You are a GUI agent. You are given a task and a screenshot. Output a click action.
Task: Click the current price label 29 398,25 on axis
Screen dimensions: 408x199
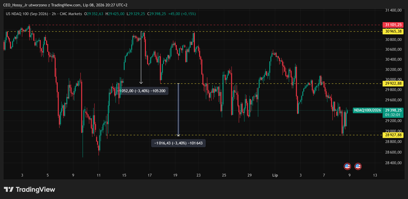coord(393,110)
